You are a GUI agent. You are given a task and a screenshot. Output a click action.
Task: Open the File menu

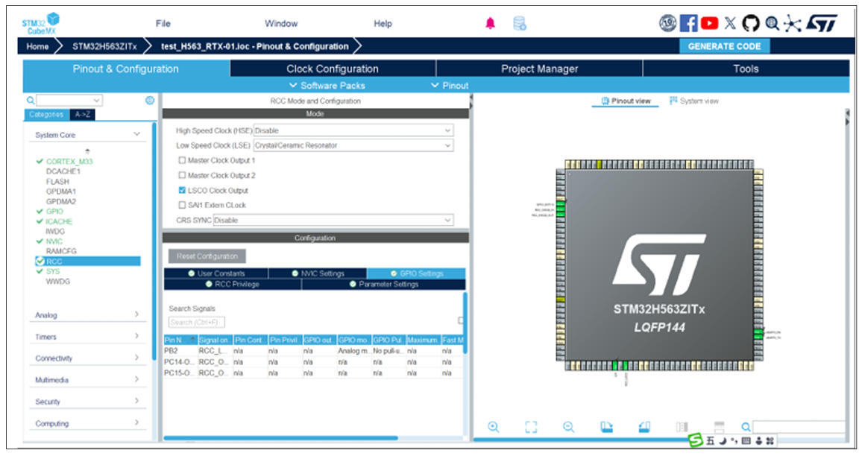[163, 23]
